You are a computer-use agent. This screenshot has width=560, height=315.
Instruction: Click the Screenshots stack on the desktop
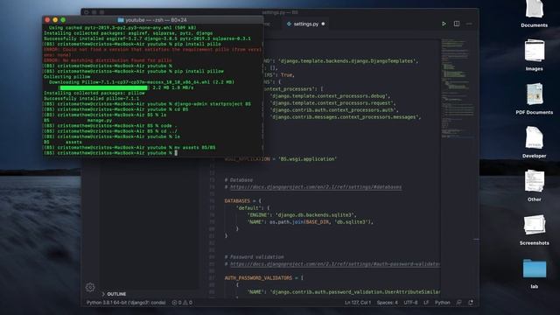535,229
